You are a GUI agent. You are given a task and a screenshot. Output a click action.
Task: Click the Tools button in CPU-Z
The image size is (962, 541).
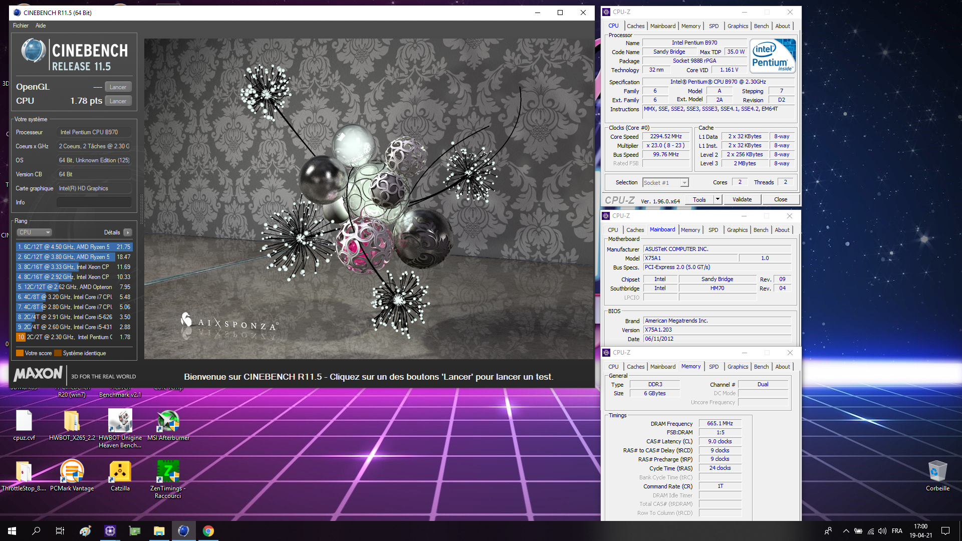click(699, 199)
